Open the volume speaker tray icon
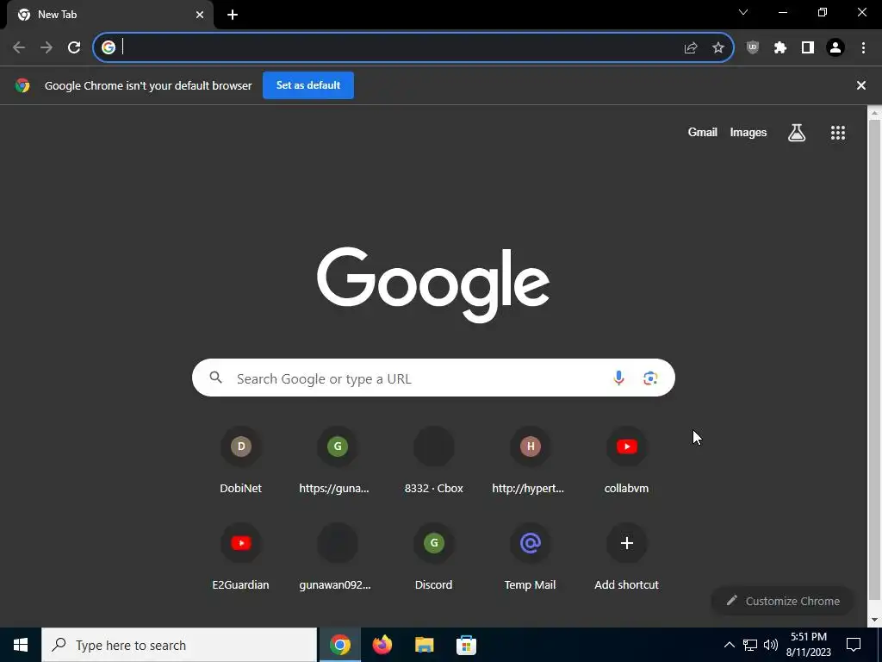 (x=771, y=645)
